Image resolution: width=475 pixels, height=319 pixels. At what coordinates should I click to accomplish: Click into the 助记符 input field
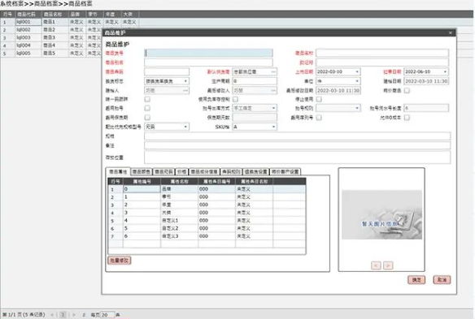[382, 63]
